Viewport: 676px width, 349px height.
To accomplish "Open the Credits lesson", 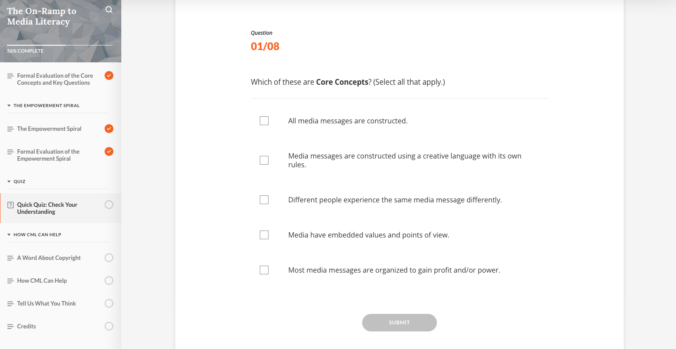I will pyautogui.click(x=26, y=326).
